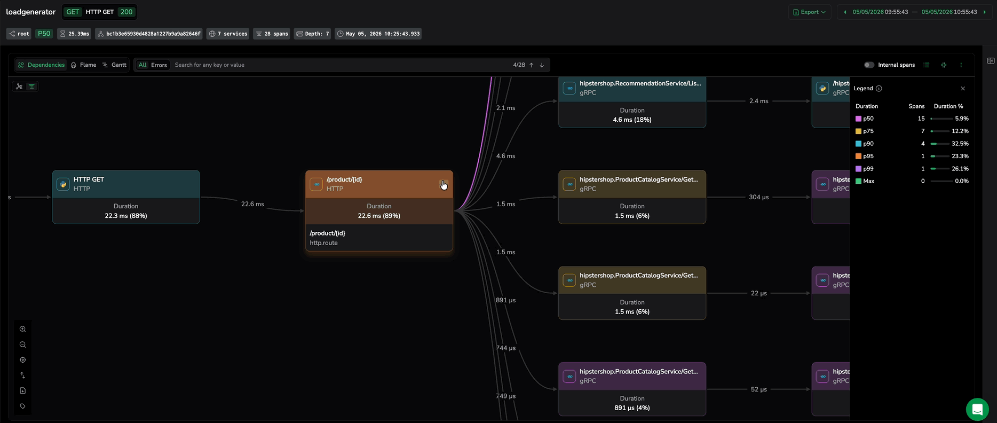Shift time range forward with right arrow

(985, 12)
